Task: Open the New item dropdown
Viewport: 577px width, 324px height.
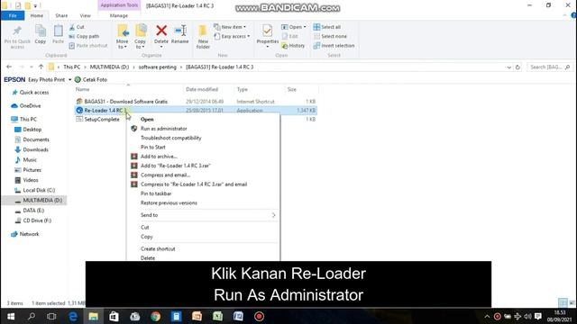Action: pos(230,27)
